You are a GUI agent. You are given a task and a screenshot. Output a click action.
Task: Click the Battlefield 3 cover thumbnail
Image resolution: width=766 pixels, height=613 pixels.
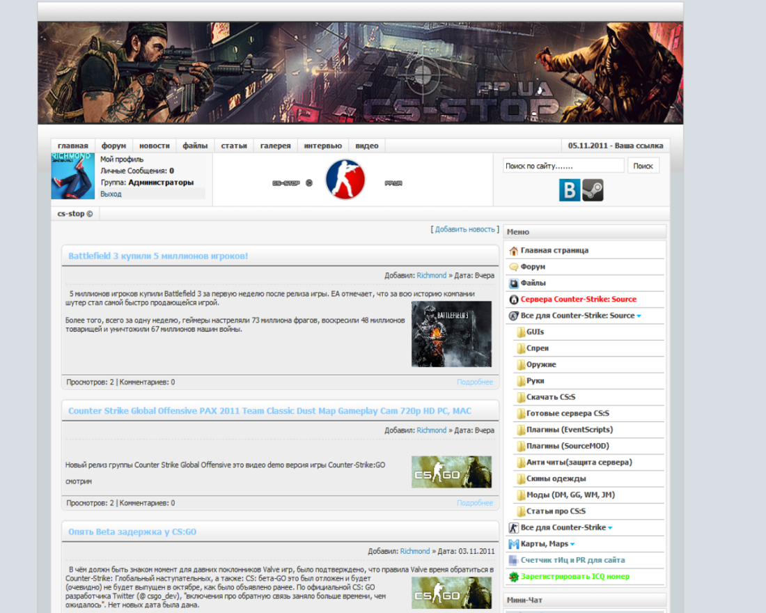[451, 334]
